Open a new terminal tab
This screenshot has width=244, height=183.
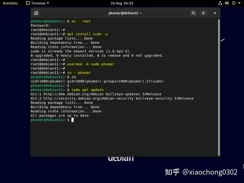(x=36, y=13)
